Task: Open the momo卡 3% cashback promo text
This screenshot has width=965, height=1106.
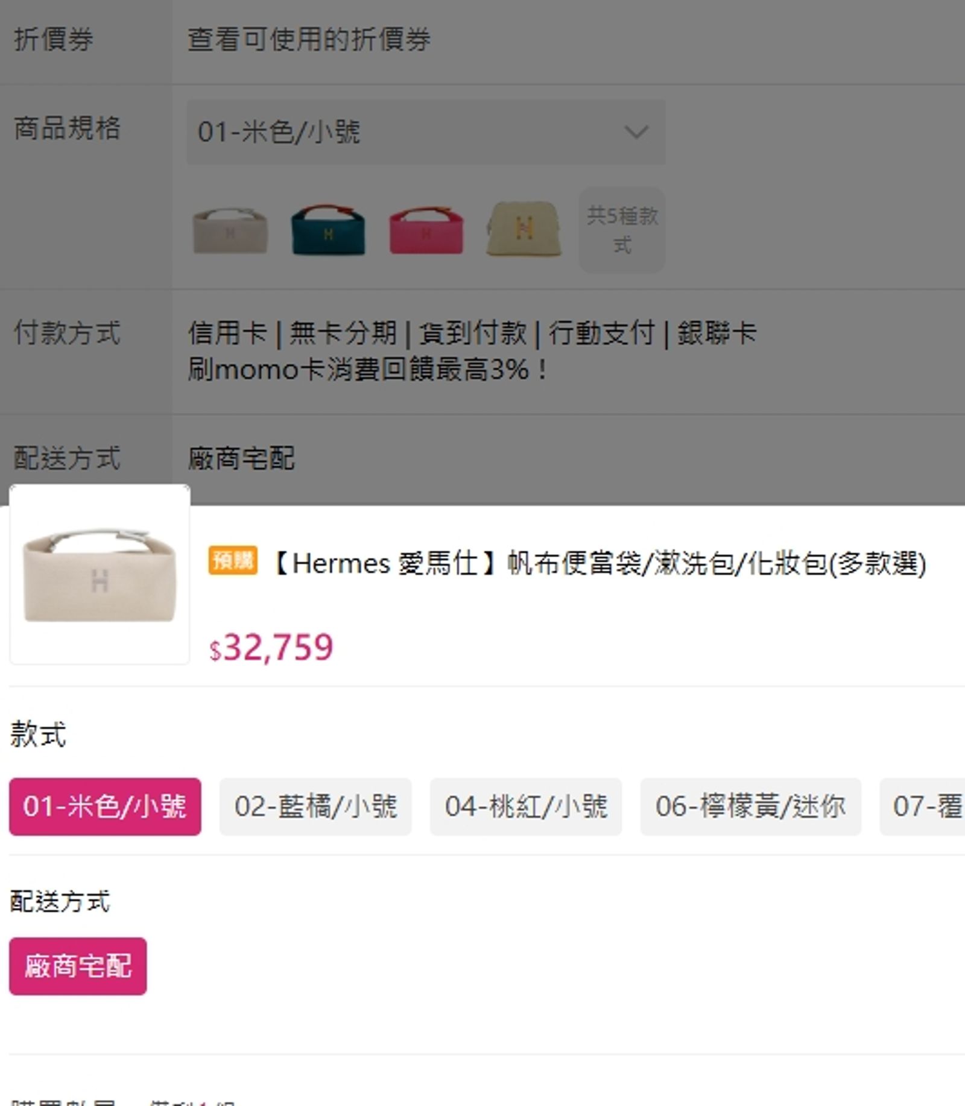Action: 367,369
